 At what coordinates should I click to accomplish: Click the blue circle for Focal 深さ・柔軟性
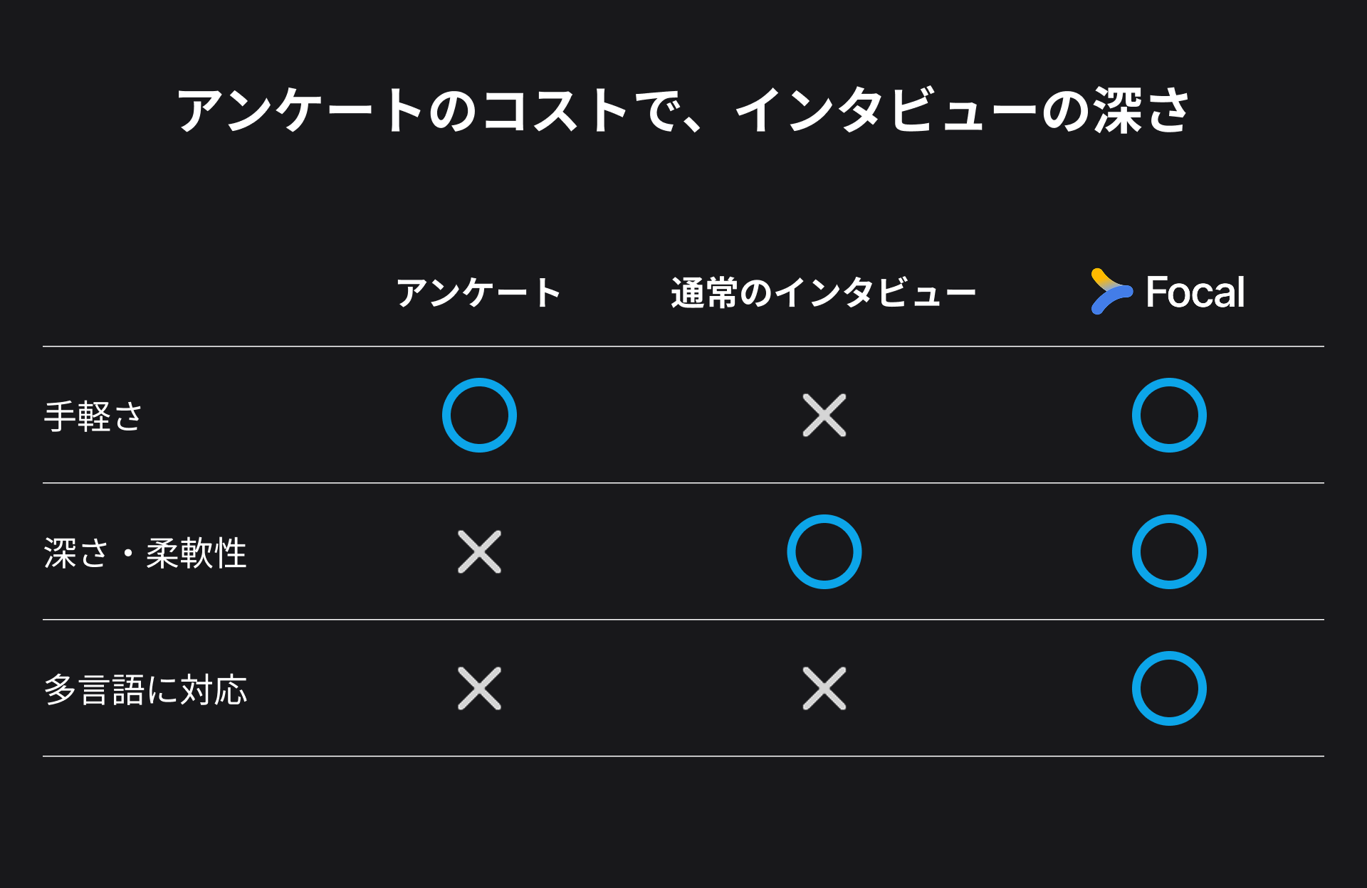(1169, 551)
